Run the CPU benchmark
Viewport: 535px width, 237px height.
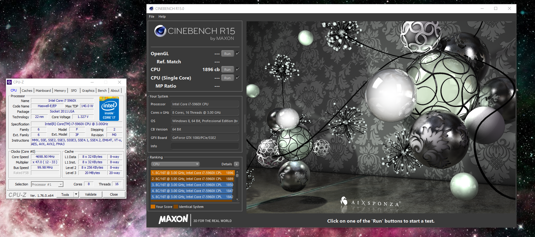227,70
